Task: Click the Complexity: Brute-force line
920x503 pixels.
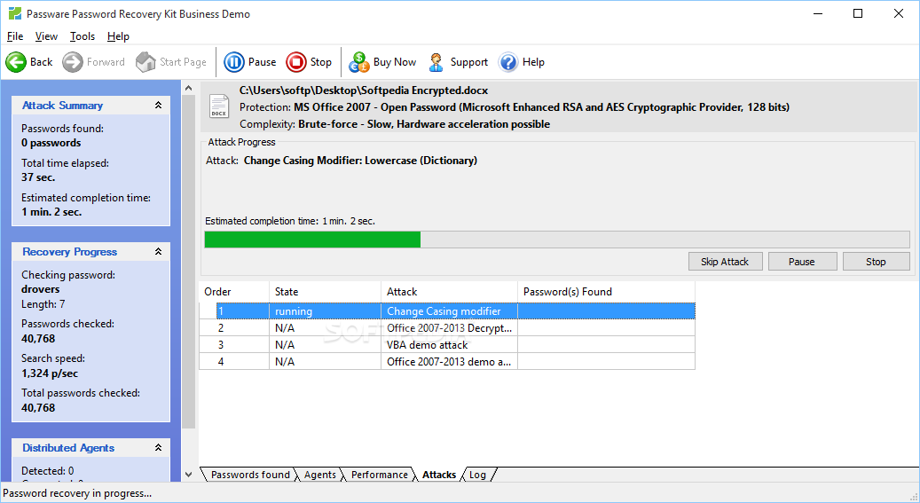Action: (x=395, y=124)
